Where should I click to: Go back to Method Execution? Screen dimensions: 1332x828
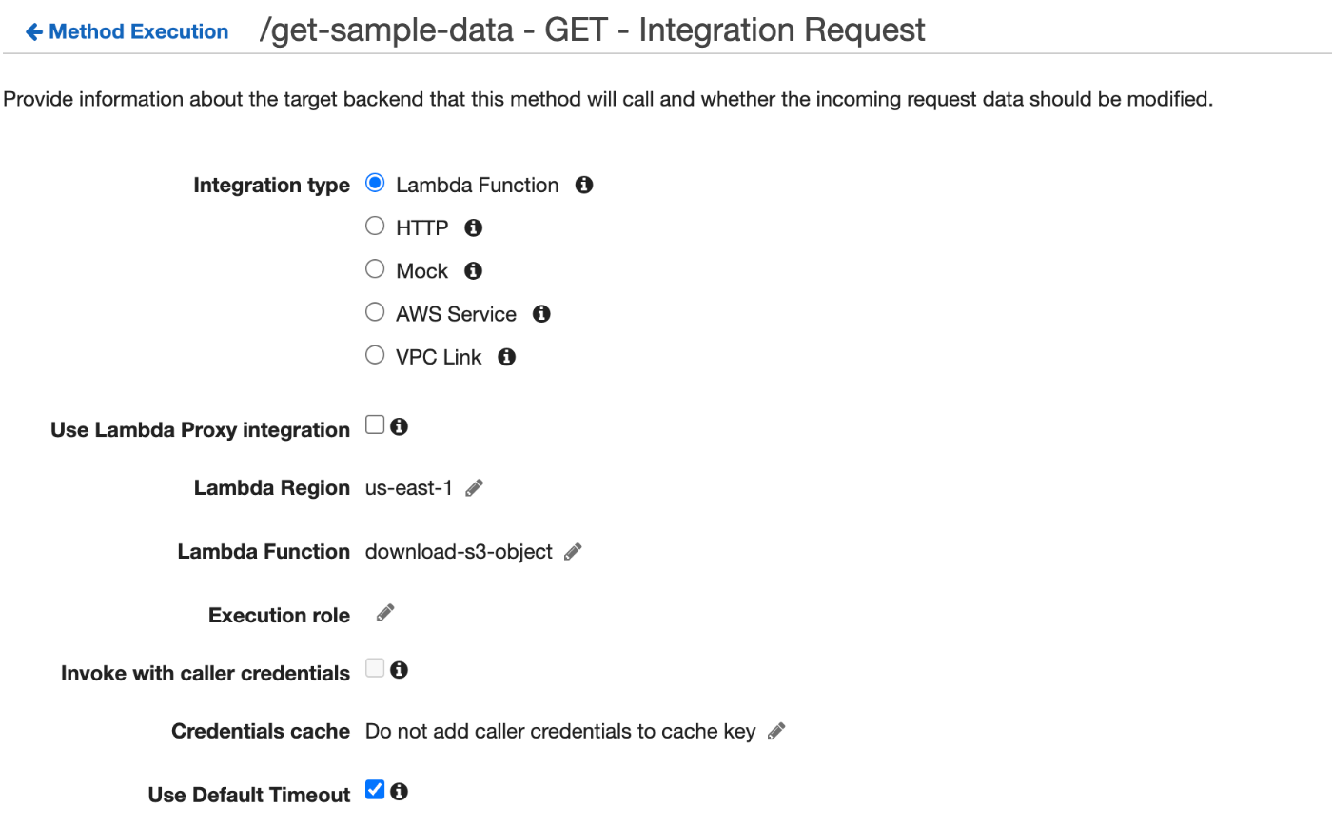point(127,31)
